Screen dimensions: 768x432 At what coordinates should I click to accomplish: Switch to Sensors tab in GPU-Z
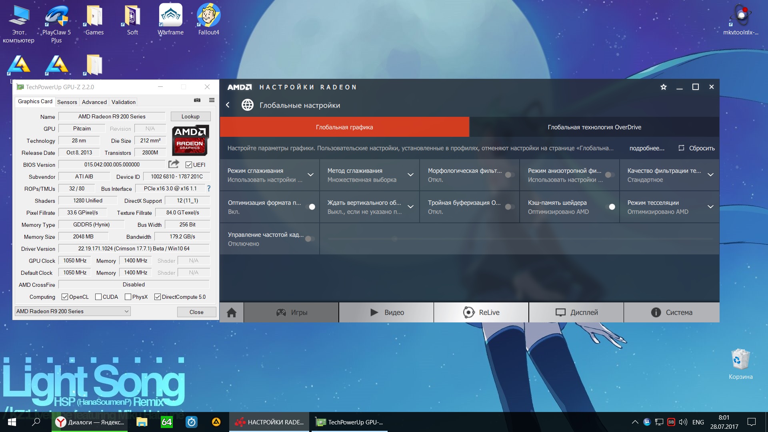click(x=67, y=102)
